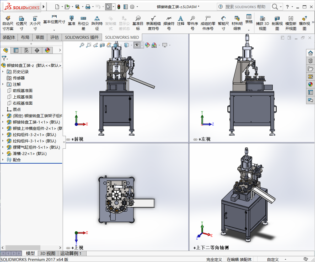Expand the 铆接转盘工装-1<1> component
Screen dimensions: 315x262
(3, 122)
